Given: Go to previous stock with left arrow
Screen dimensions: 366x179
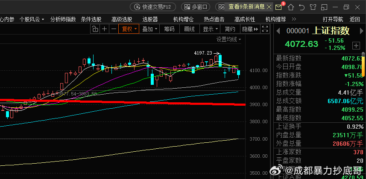Looking at the screenshot, I should (x=278, y=31).
